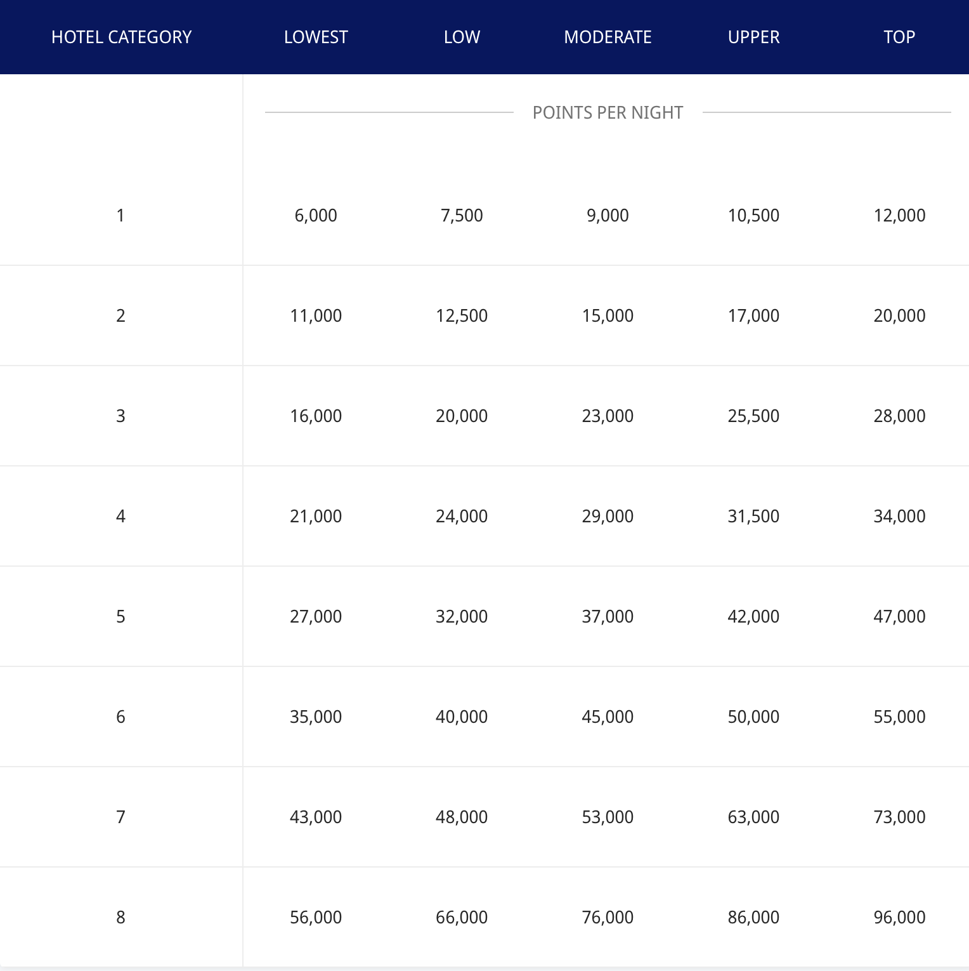This screenshot has width=969, height=971.
Task: Select the 7,500 points cell
Action: [462, 215]
